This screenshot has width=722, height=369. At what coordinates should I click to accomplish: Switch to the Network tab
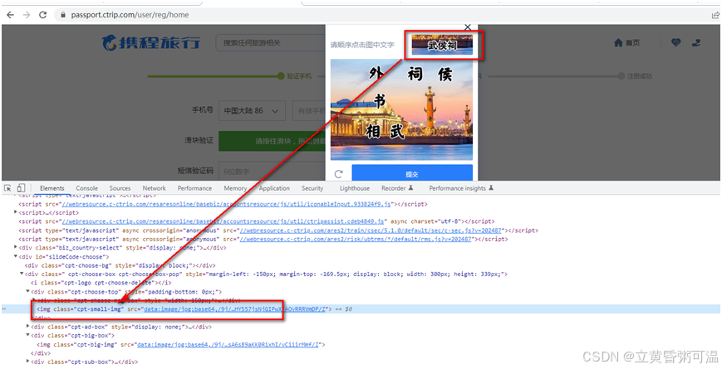[x=154, y=188]
